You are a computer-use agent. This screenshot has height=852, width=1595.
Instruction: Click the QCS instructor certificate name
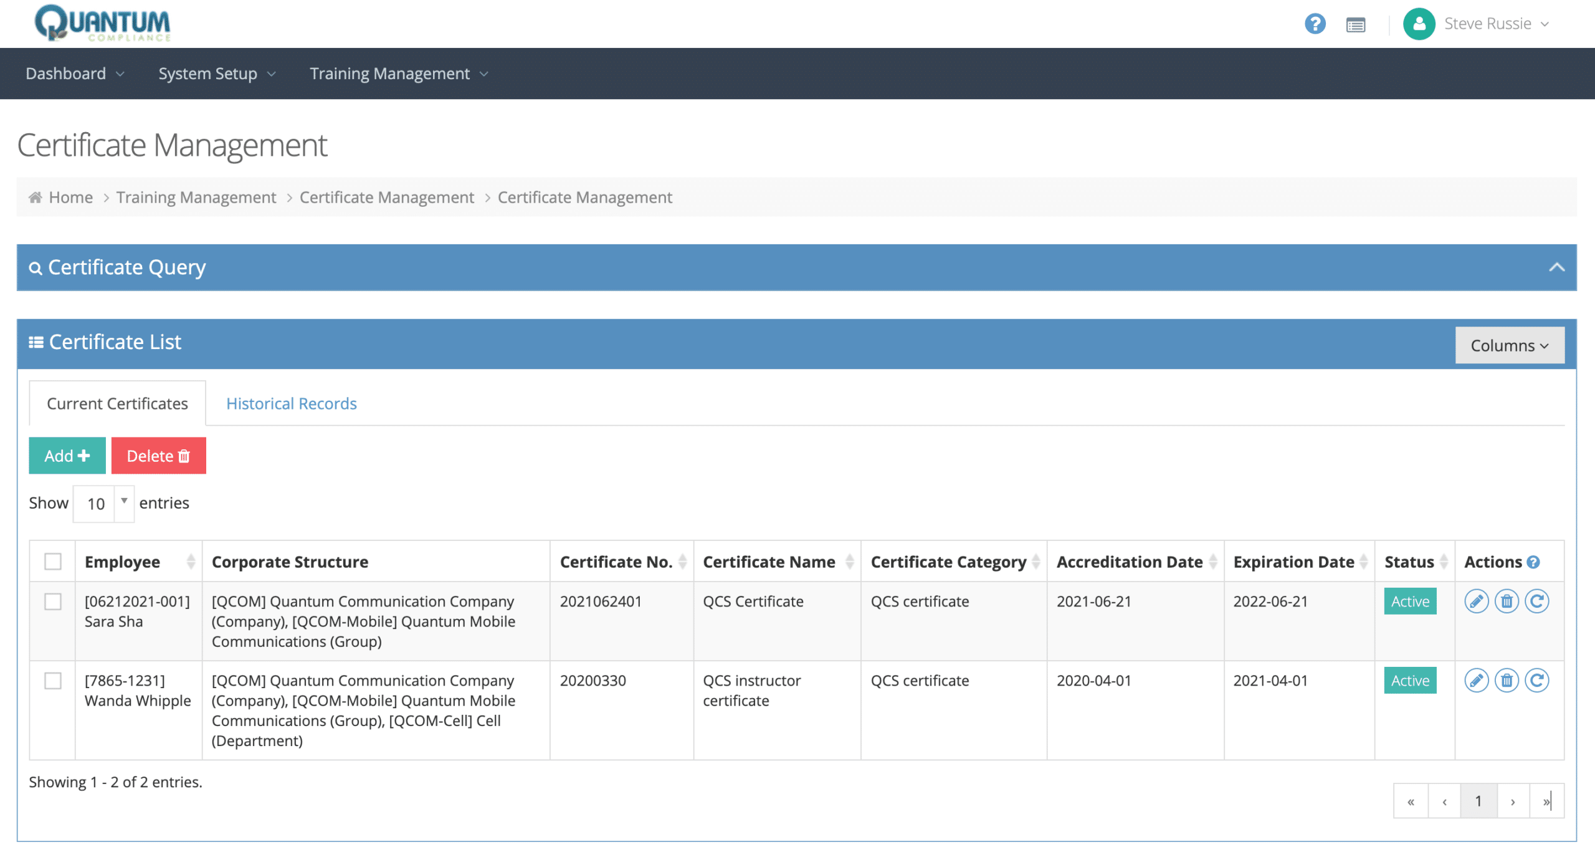[x=751, y=691]
